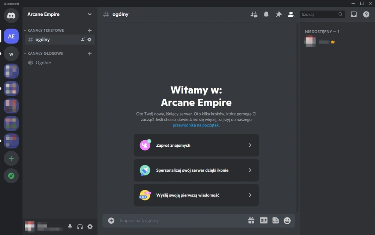Viewport: 375px width, 235px height.
Task: Open the ogólny text channel
Action: [60, 40]
